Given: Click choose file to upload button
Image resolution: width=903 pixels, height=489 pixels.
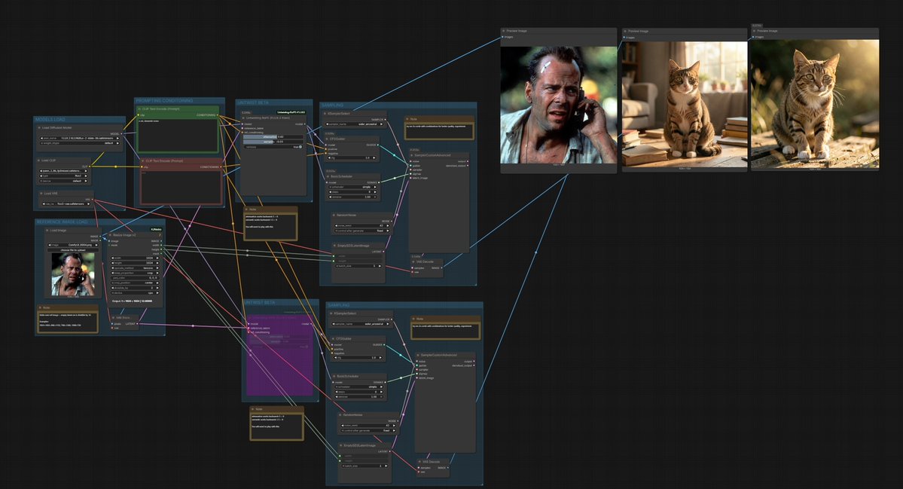Looking at the screenshot, I should tap(73, 250).
